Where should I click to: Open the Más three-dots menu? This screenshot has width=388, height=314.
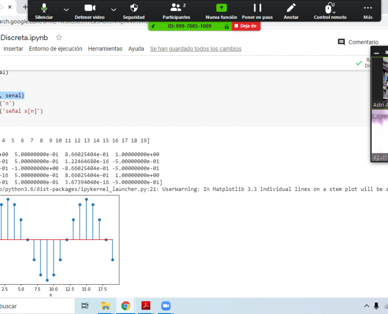click(x=368, y=11)
